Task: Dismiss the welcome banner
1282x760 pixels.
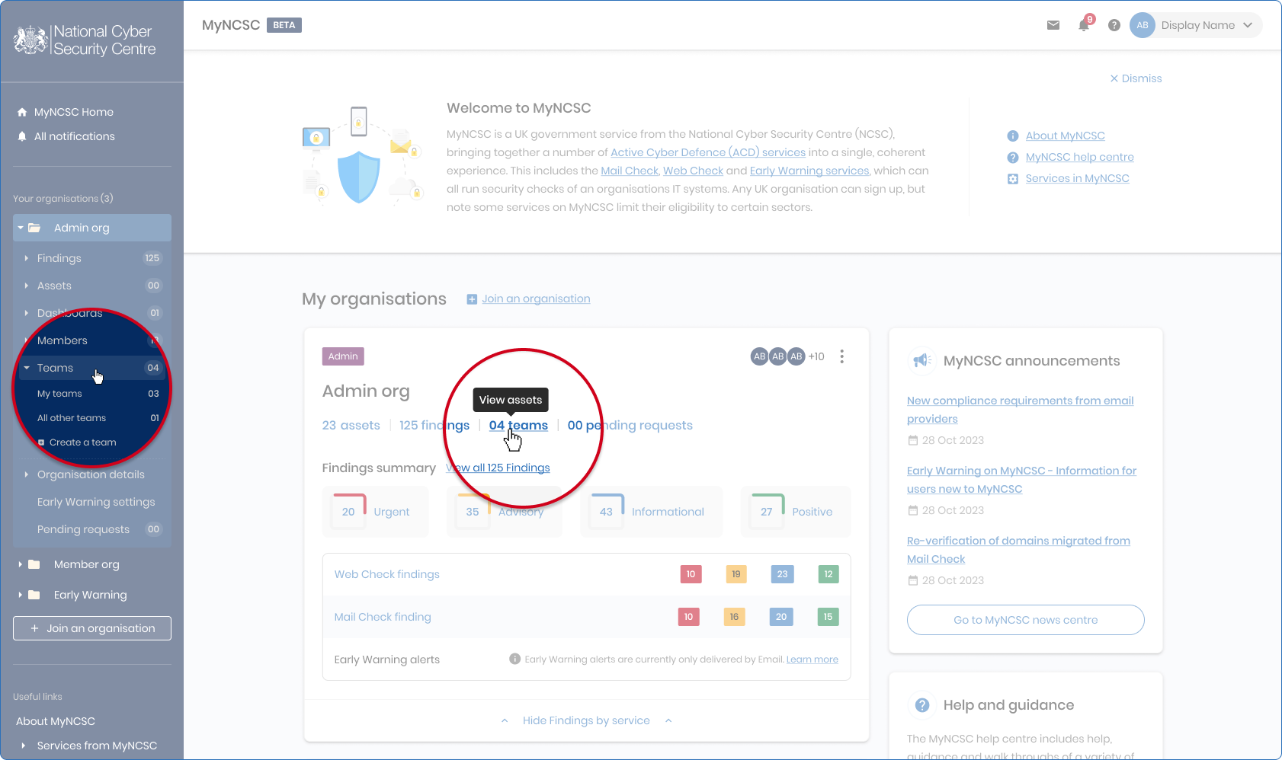Action: pyautogui.click(x=1136, y=78)
